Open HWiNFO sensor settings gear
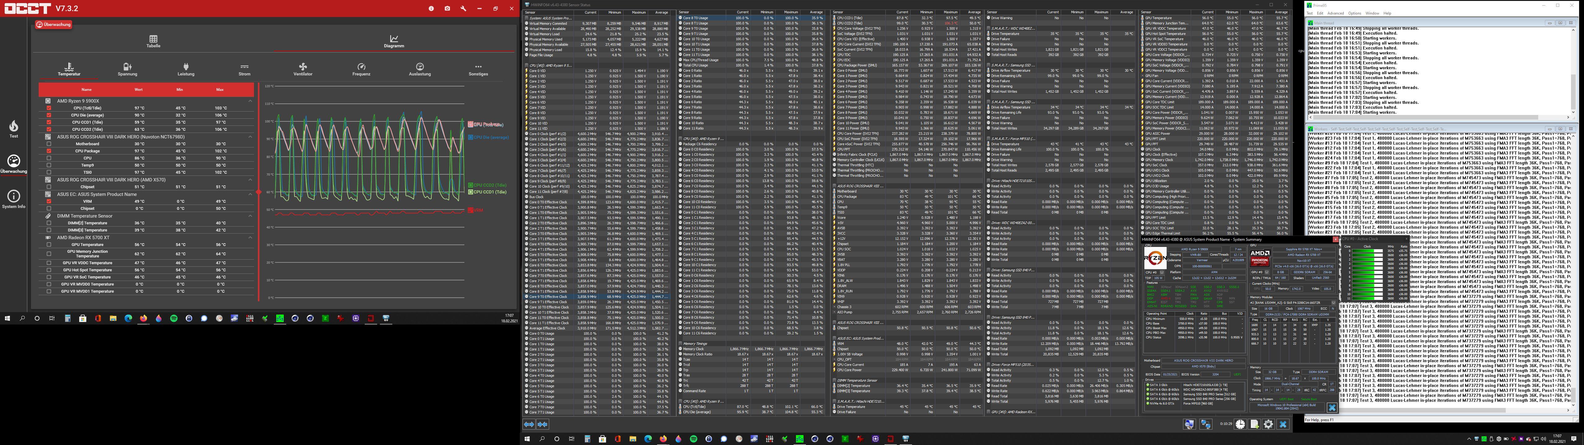The width and height of the screenshot is (1584, 445). (x=1268, y=424)
